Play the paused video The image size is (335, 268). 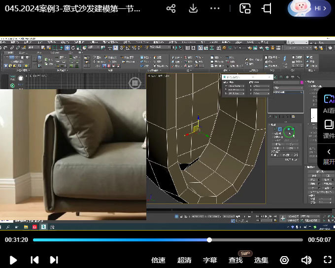point(13,260)
